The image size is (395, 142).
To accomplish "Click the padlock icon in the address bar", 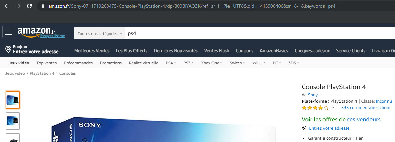I will click(43, 6).
